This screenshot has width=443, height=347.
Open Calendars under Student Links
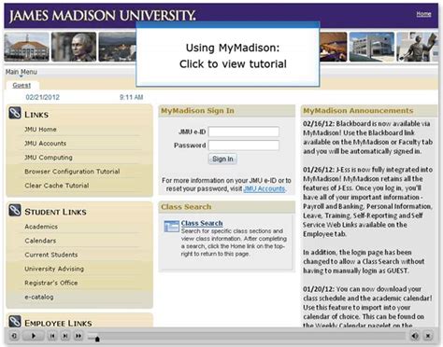coord(40,241)
